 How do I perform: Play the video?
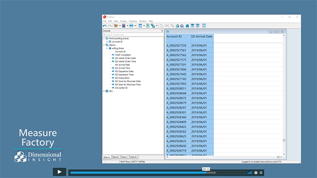point(59,172)
